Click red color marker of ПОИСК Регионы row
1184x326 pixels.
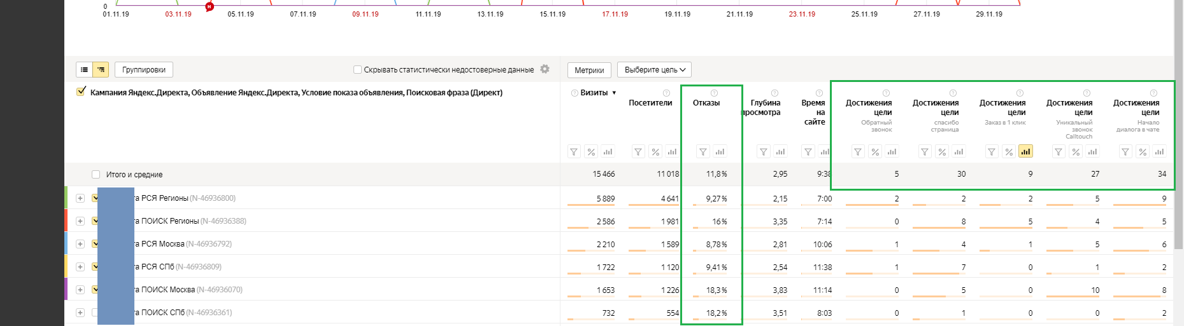(x=66, y=221)
